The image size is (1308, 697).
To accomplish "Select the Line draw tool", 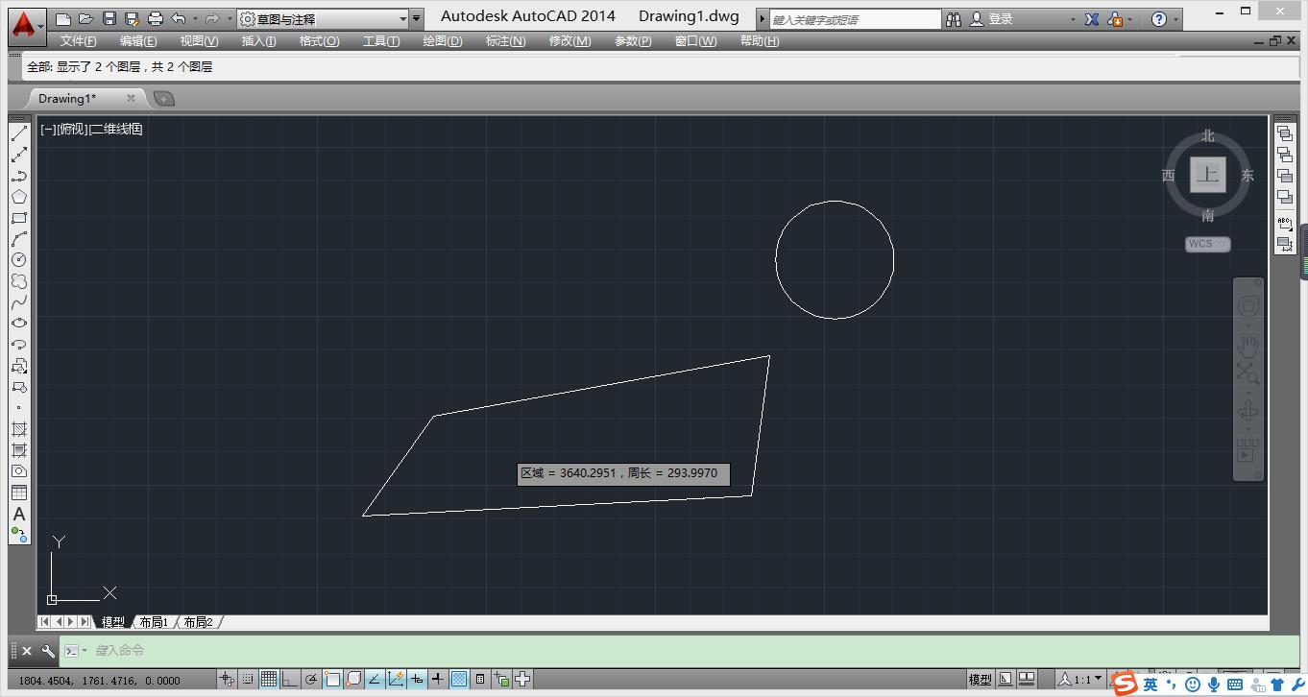I will click(19, 133).
